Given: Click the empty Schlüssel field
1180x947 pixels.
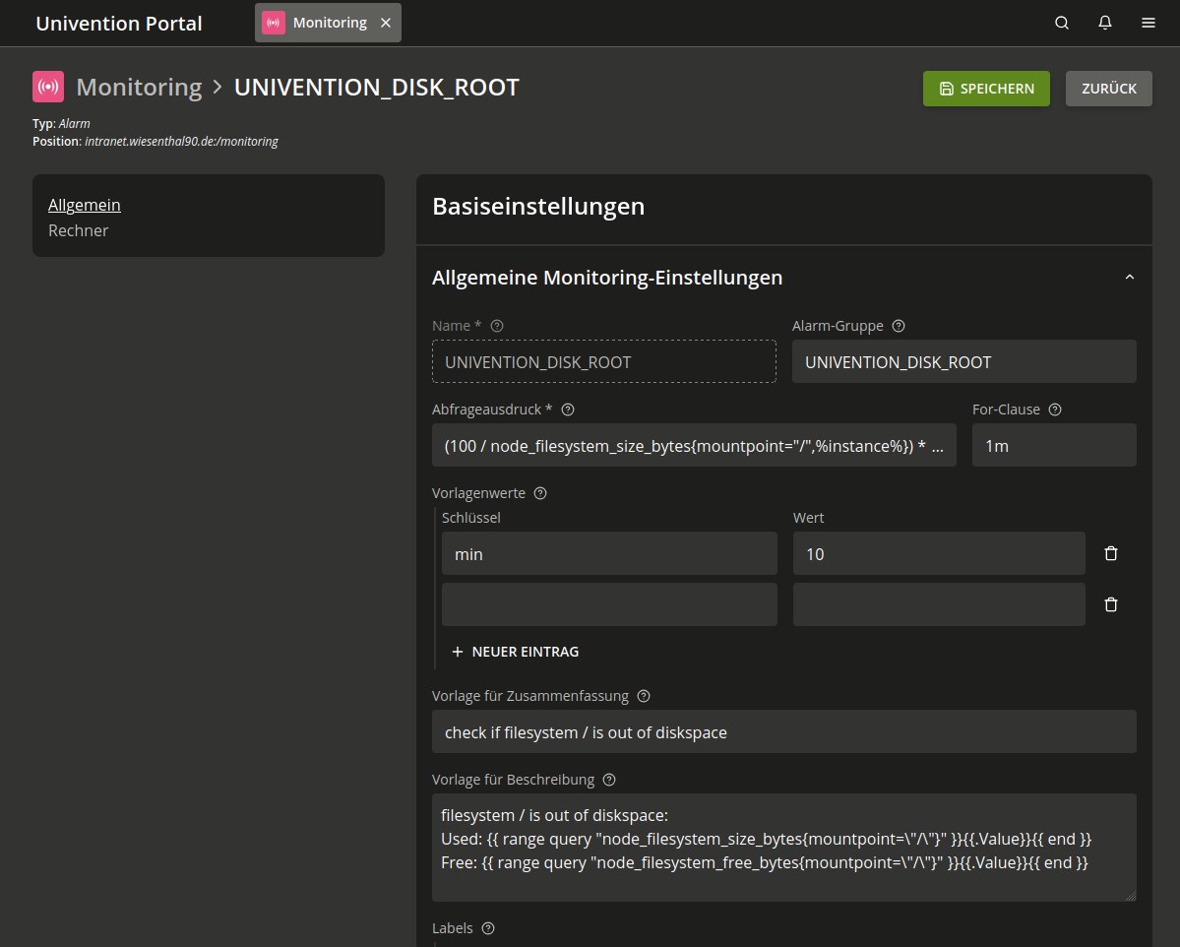Looking at the screenshot, I should [609, 604].
